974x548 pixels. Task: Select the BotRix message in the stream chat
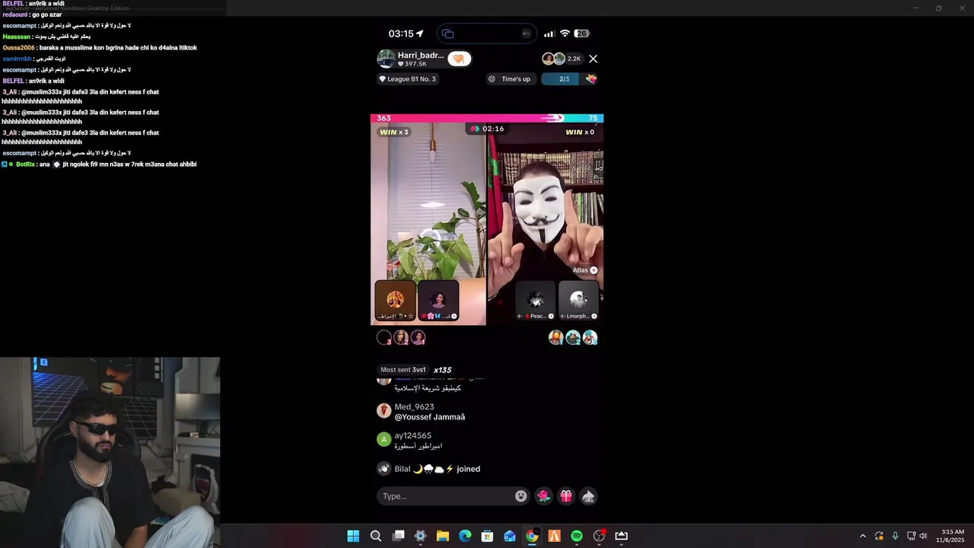pos(99,164)
